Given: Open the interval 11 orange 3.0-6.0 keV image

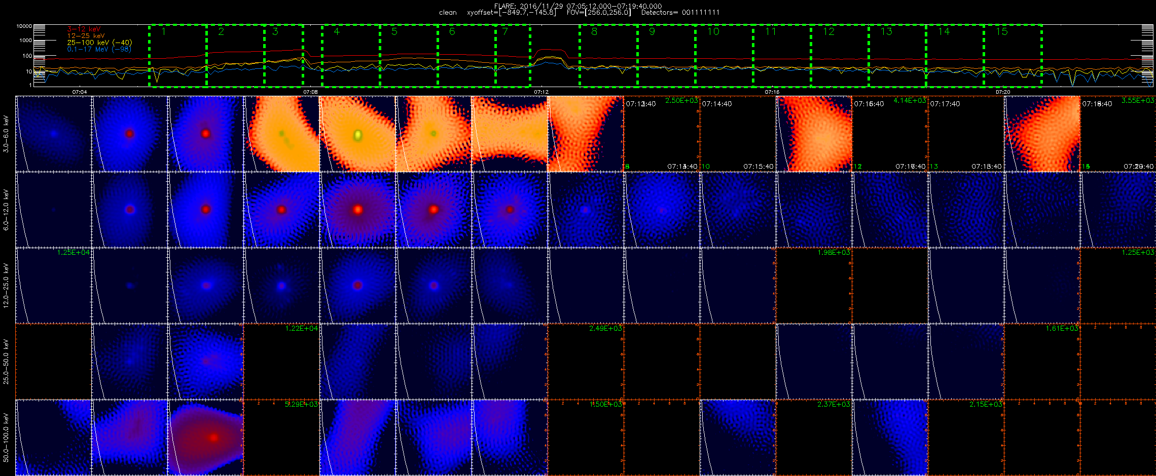Looking at the screenshot, I should point(814,134).
